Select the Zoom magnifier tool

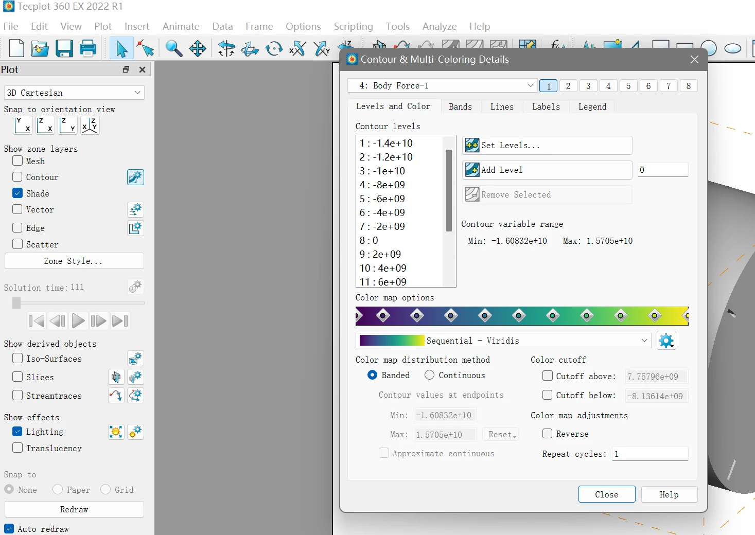pos(174,48)
